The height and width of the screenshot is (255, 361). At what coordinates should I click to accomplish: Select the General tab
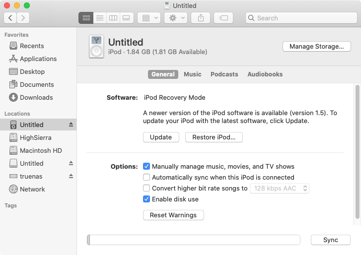(163, 74)
